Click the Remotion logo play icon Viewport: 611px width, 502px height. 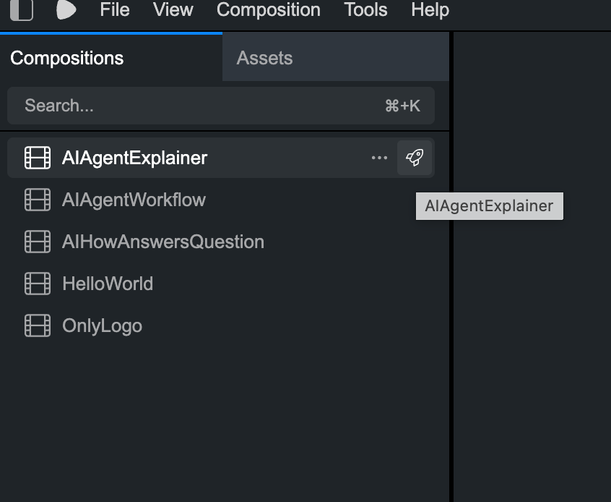tap(66, 9)
